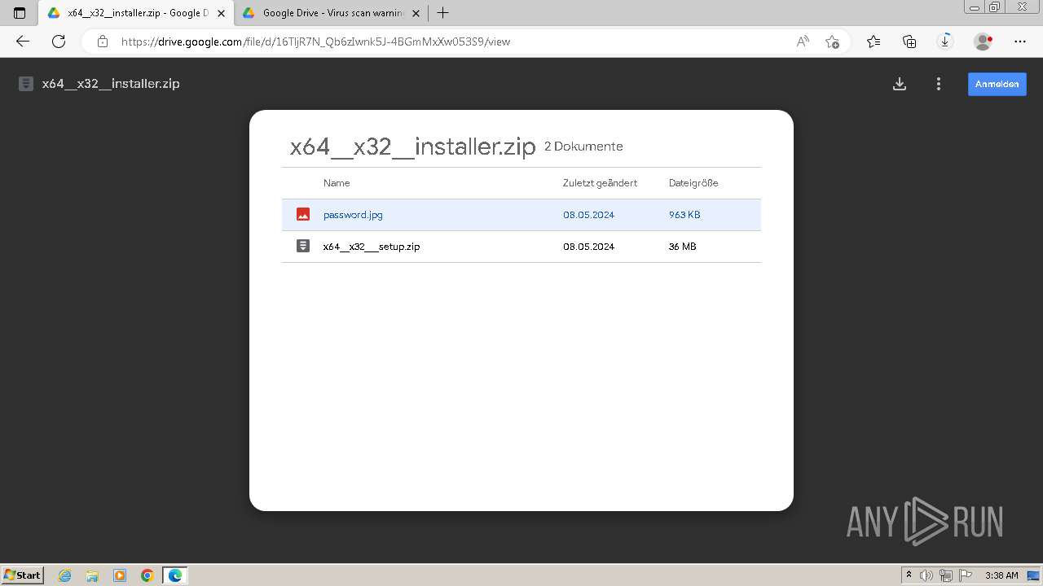Open Windows Explorer from the taskbar
Viewport: 1043px width, 586px height.
point(92,575)
